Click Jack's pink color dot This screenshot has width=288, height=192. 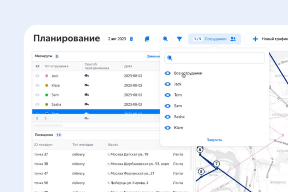tap(47, 76)
